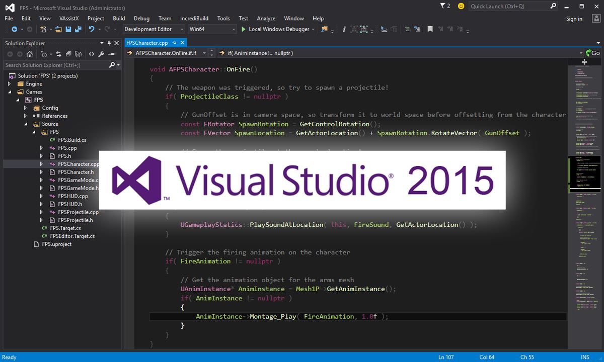Click the Find in Files folder icon
The image size is (604, 362).
325,30
